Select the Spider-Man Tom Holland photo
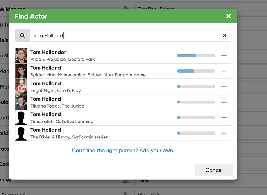The width and height of the screenshot is (267, 195). (21, 71)
